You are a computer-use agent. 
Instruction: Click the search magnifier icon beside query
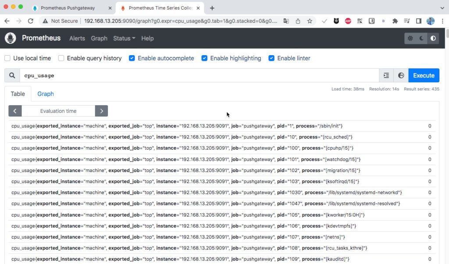[x=12, y=75]
